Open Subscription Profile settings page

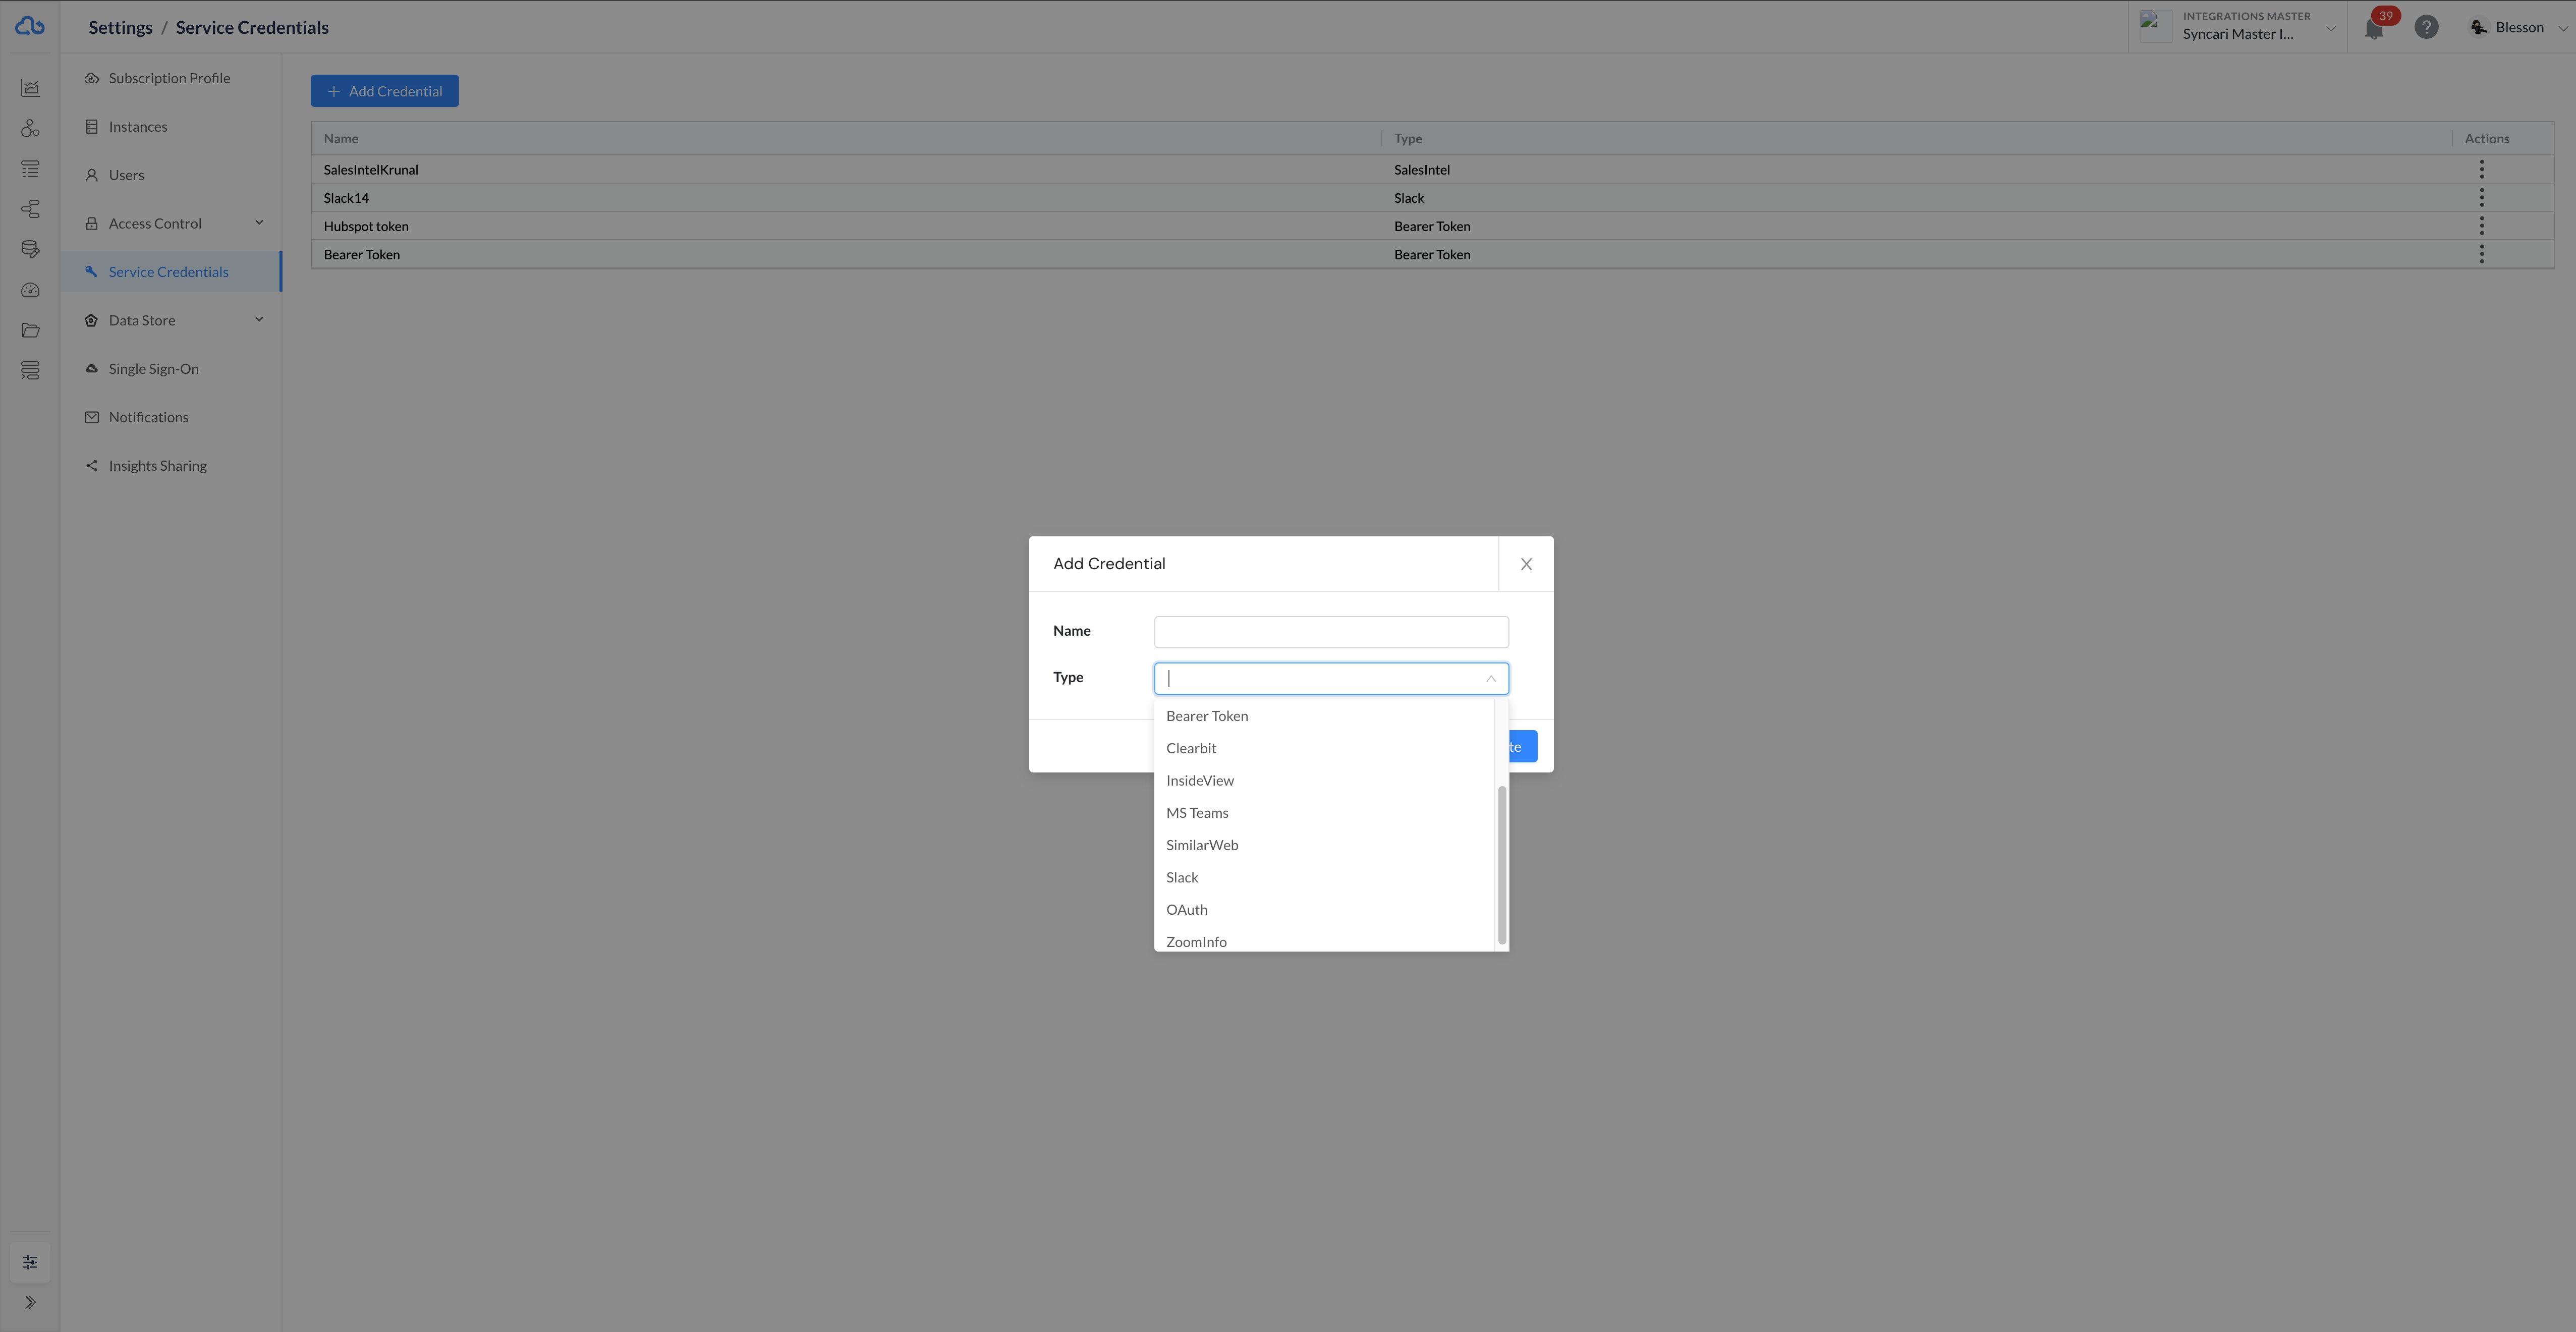click(x=169, y=78)
